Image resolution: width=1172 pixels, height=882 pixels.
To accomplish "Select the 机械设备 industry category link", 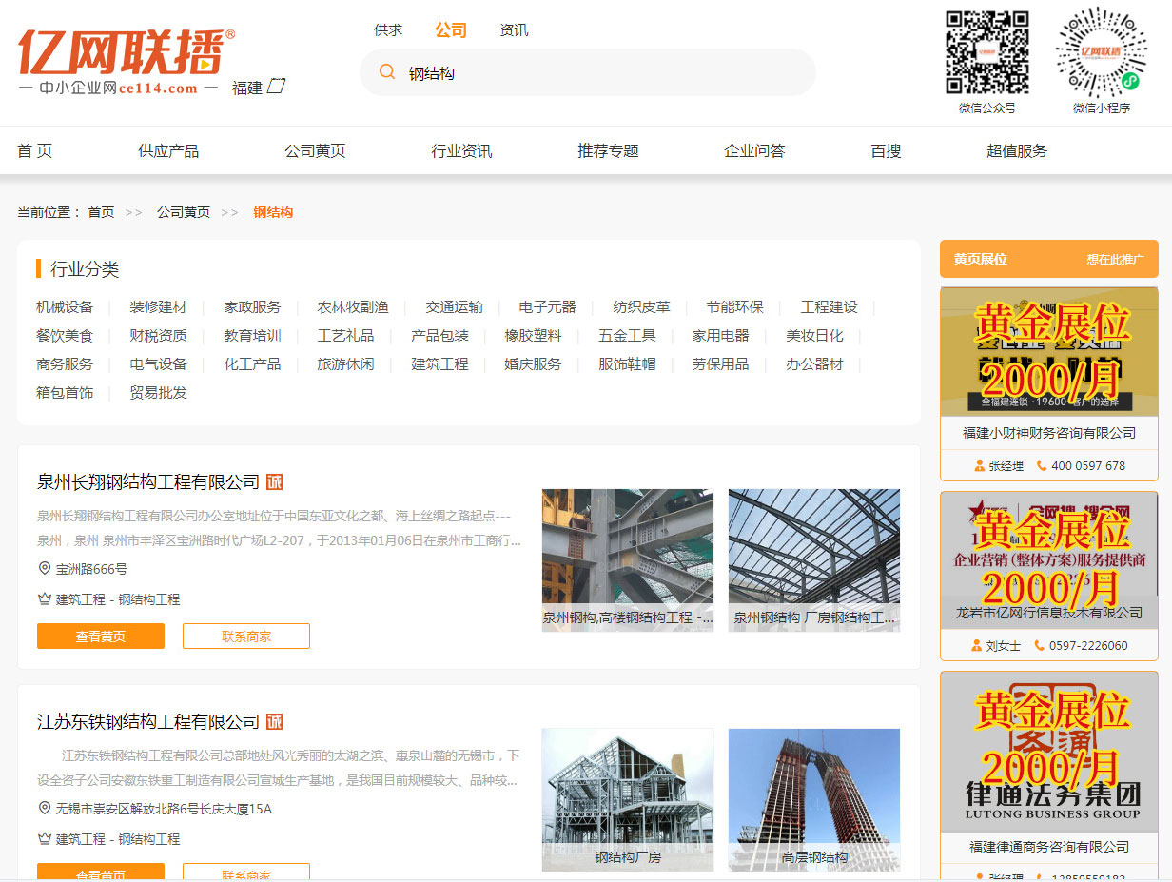I will point(65,307).
